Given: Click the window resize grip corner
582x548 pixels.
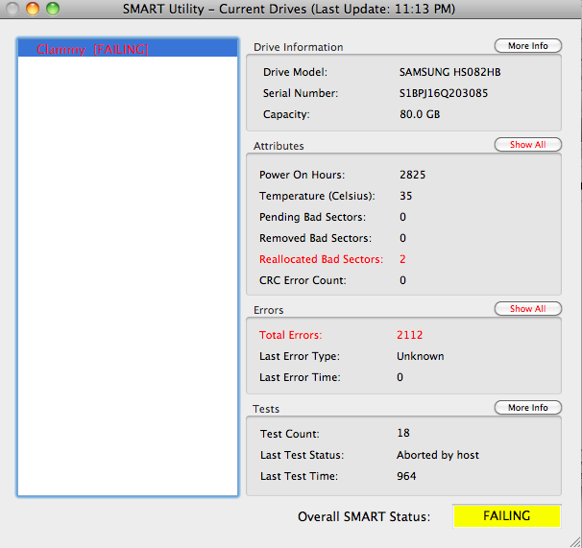Looking at the screenshot, I should tap(575, 541).
